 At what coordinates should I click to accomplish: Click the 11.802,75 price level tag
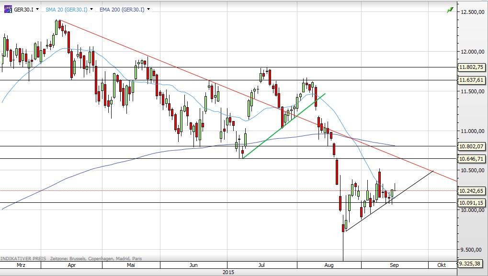(471, 67)
